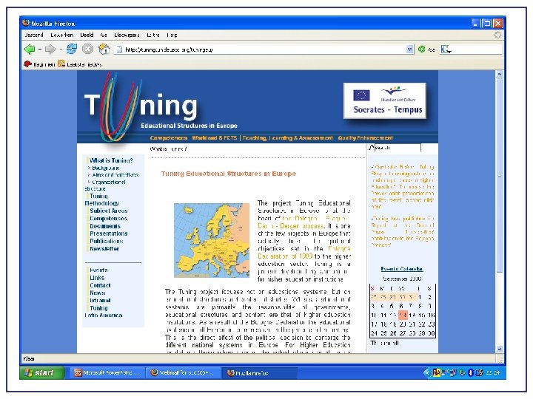Open the Back button history dropdown
This screenshot has height=399, width=533.
click(40, 50)
